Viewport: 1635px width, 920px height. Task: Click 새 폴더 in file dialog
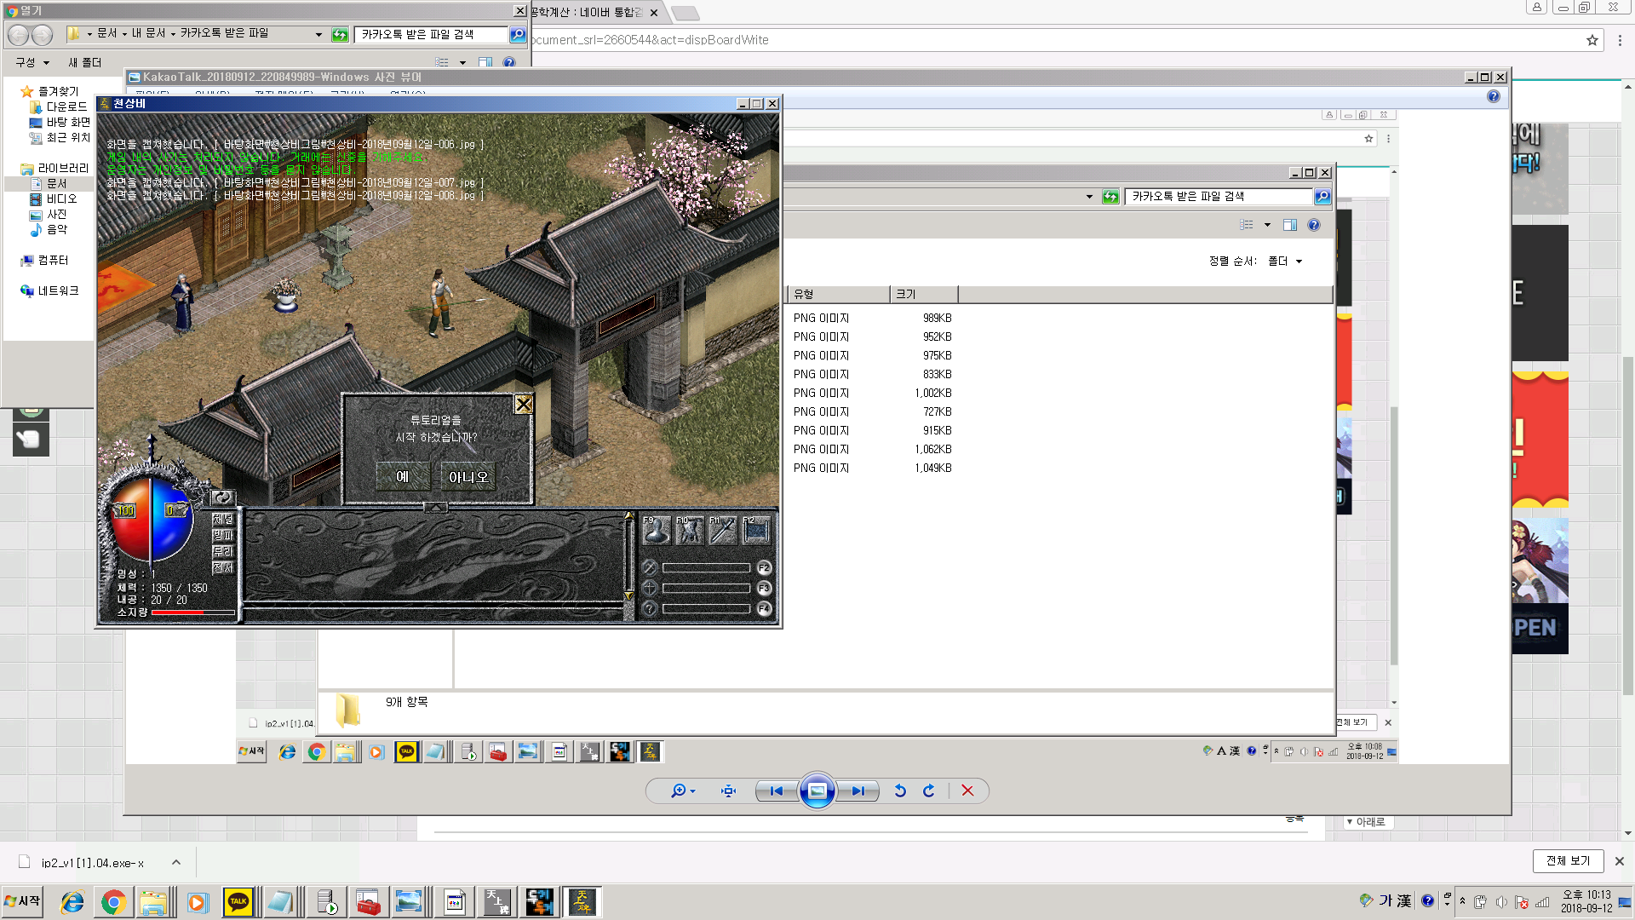(x=84, y=62)
